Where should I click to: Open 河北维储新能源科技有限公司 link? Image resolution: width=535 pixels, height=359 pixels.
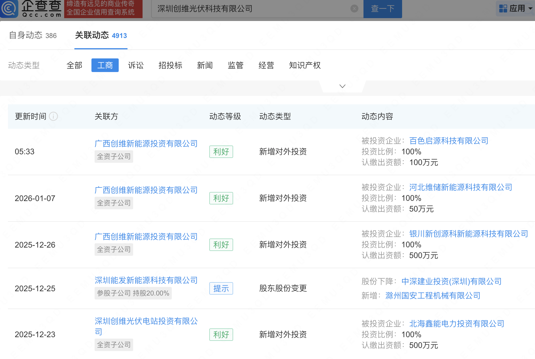coord(460,187)
